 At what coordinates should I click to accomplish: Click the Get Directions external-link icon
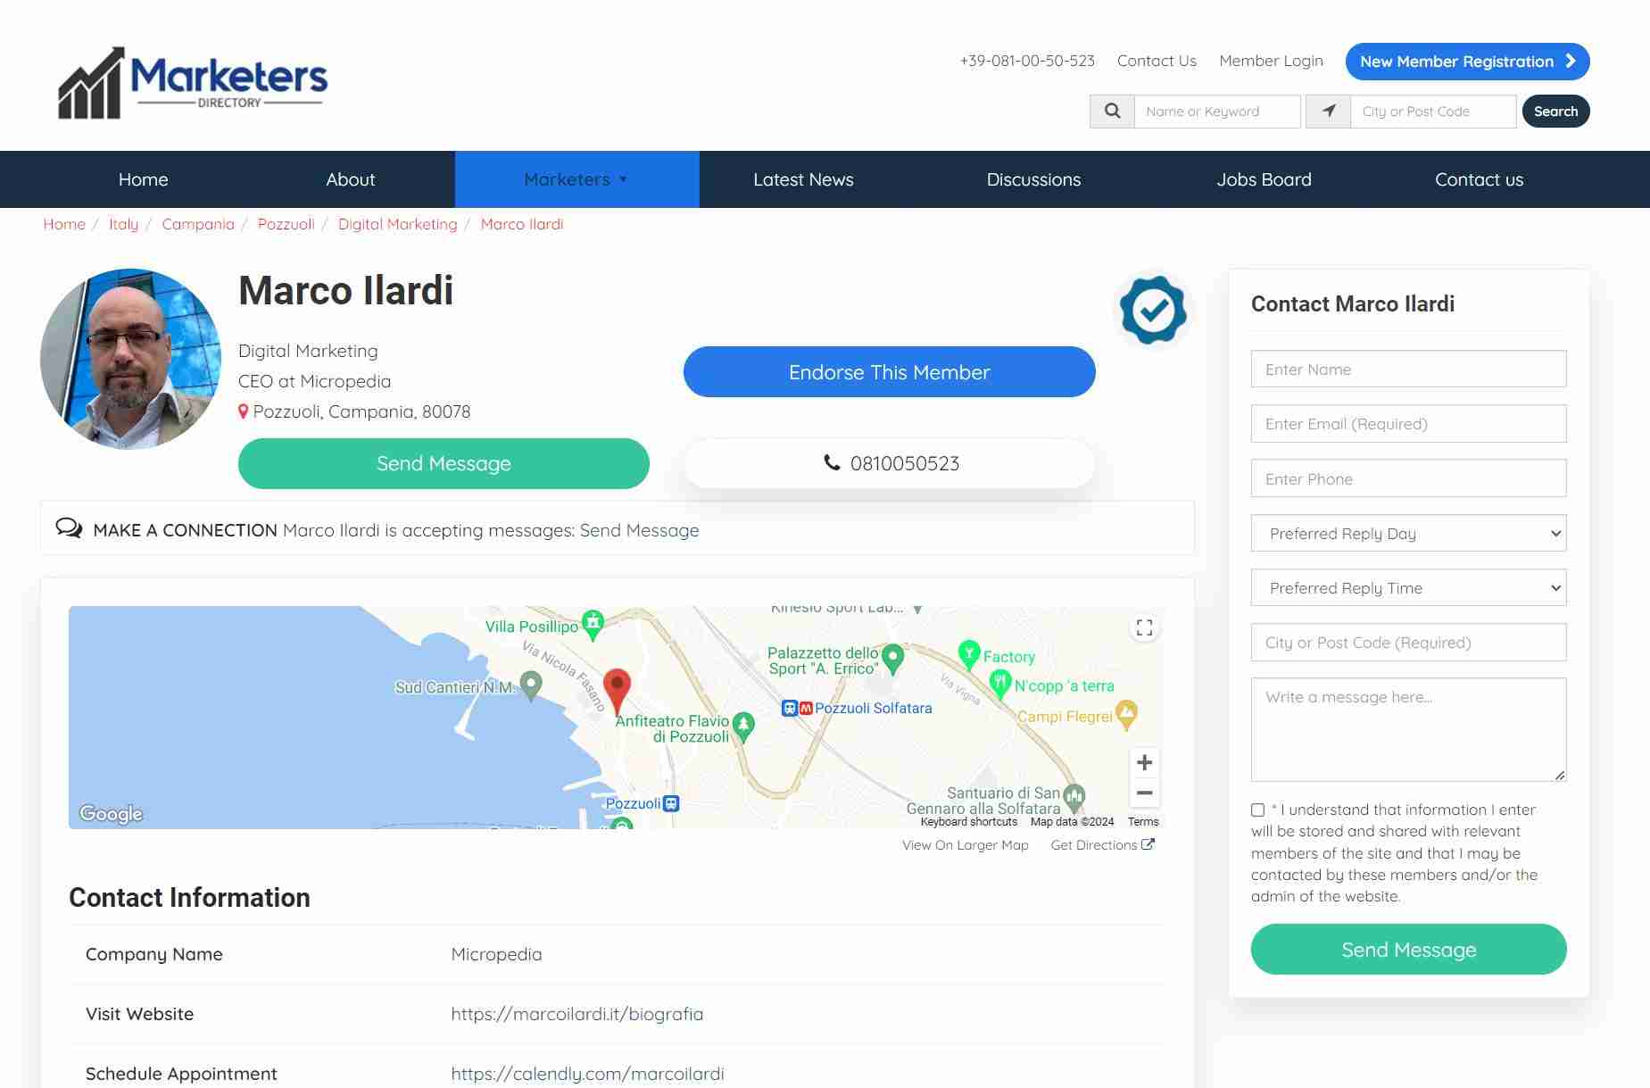tap(1147, 843)
